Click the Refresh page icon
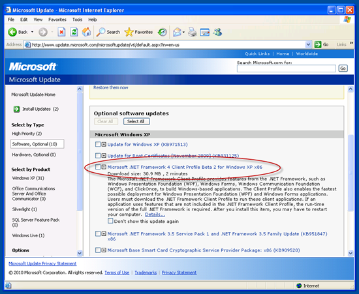359x294 pixels. pos(74,32)
